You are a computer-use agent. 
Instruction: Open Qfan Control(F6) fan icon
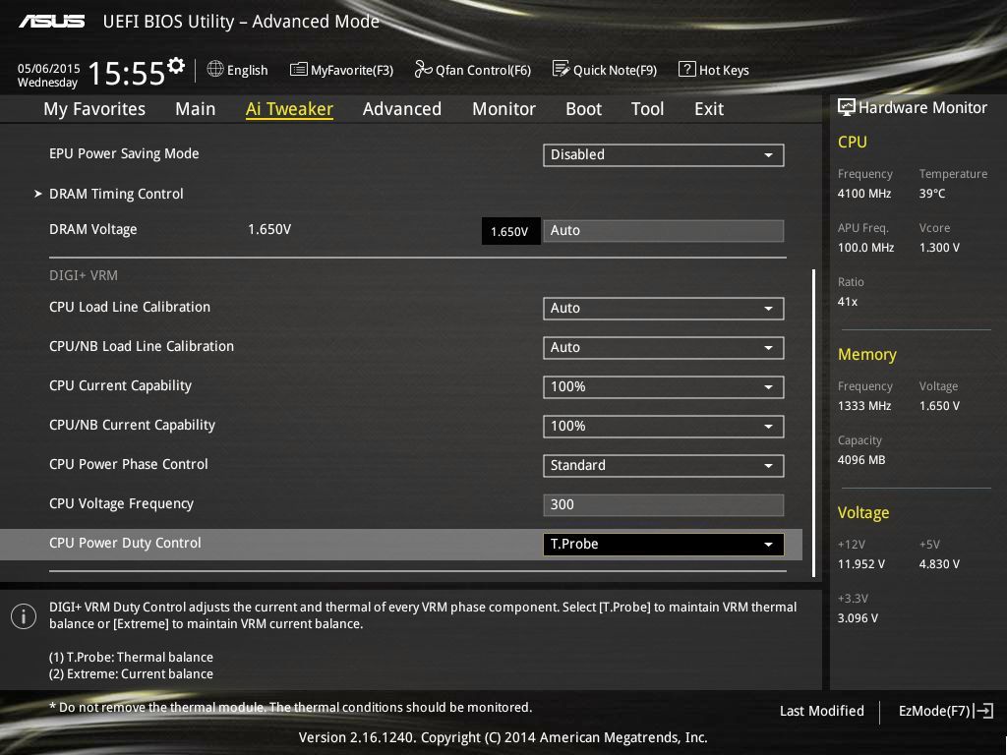pos(423,70)
